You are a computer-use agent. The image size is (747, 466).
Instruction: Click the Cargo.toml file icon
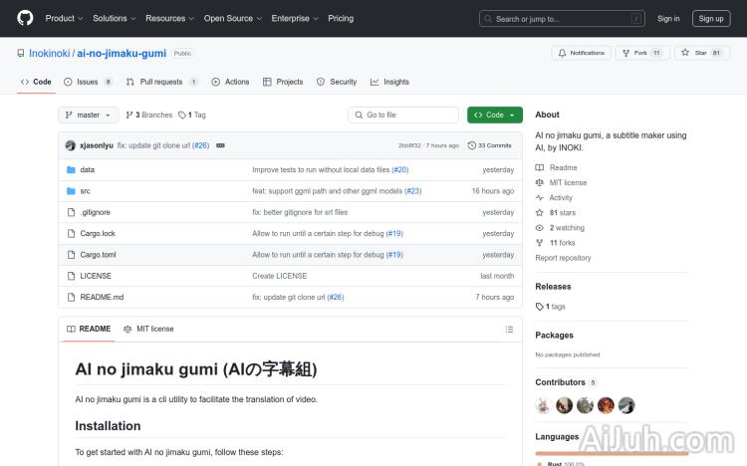click(x=71, y=255)
